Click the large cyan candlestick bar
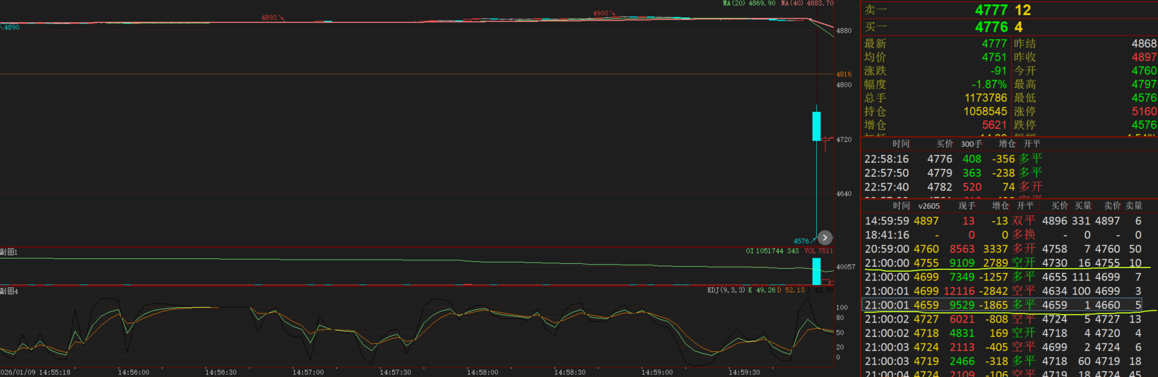The image size is (1158, 377). click(x=816, y=126)
